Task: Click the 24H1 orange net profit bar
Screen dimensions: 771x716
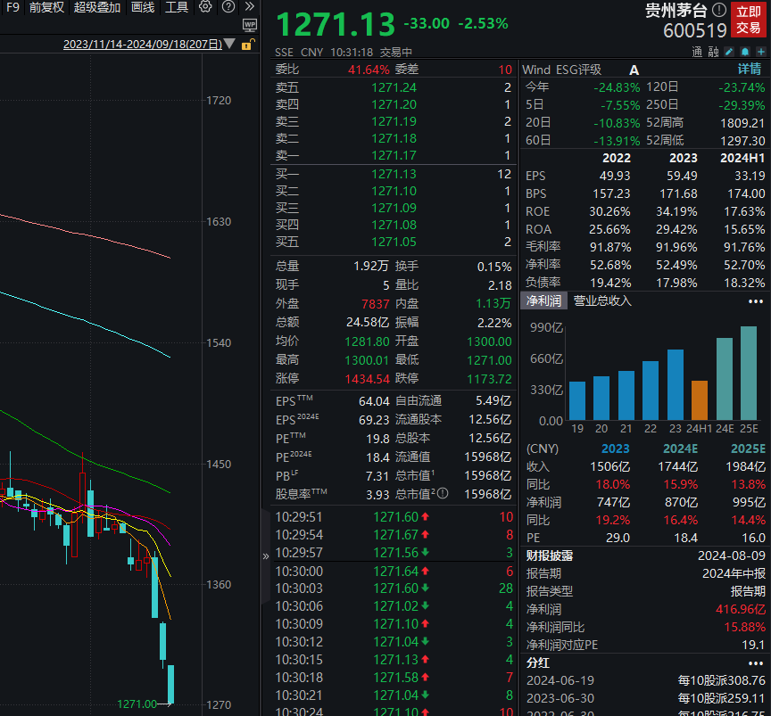Action: pos(700,400)
